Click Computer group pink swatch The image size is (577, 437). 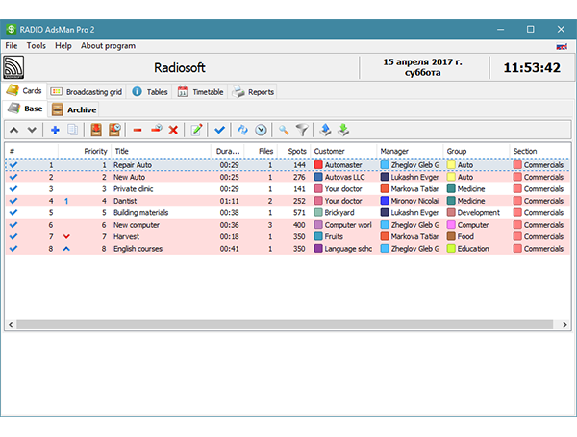(451, 225)
